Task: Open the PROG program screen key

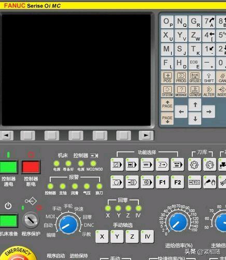Action: coord(181,77)
